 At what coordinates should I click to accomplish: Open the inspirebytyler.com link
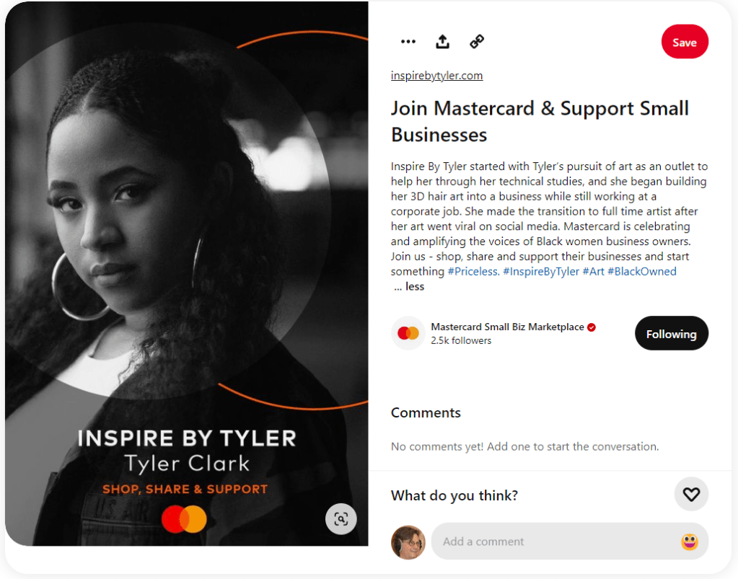point(436,76)
